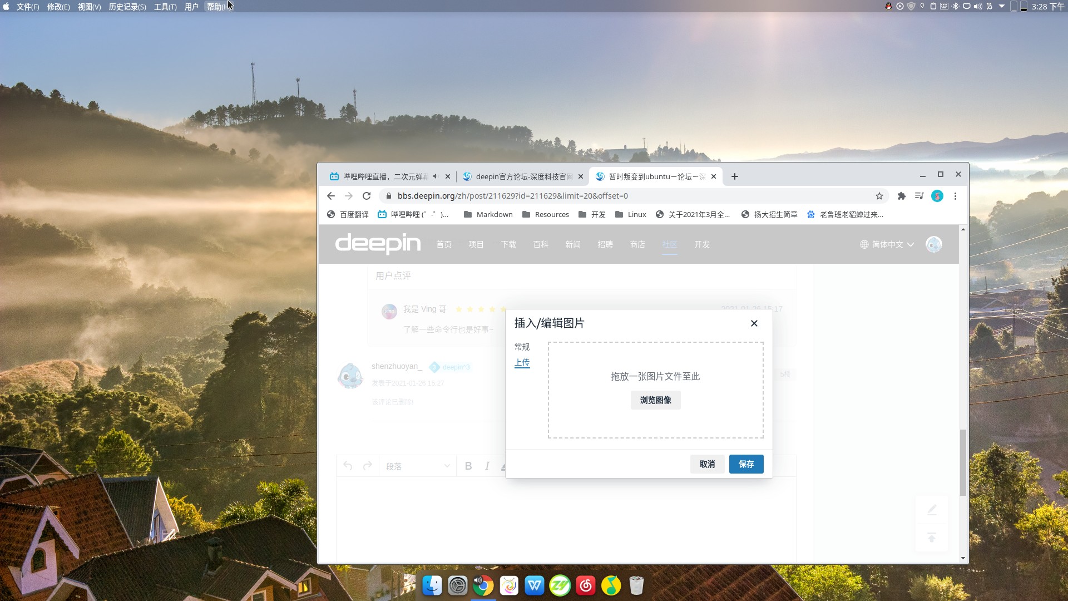Bookmark this page with the star icon
1068x601 pixels.
pos(879,196)
